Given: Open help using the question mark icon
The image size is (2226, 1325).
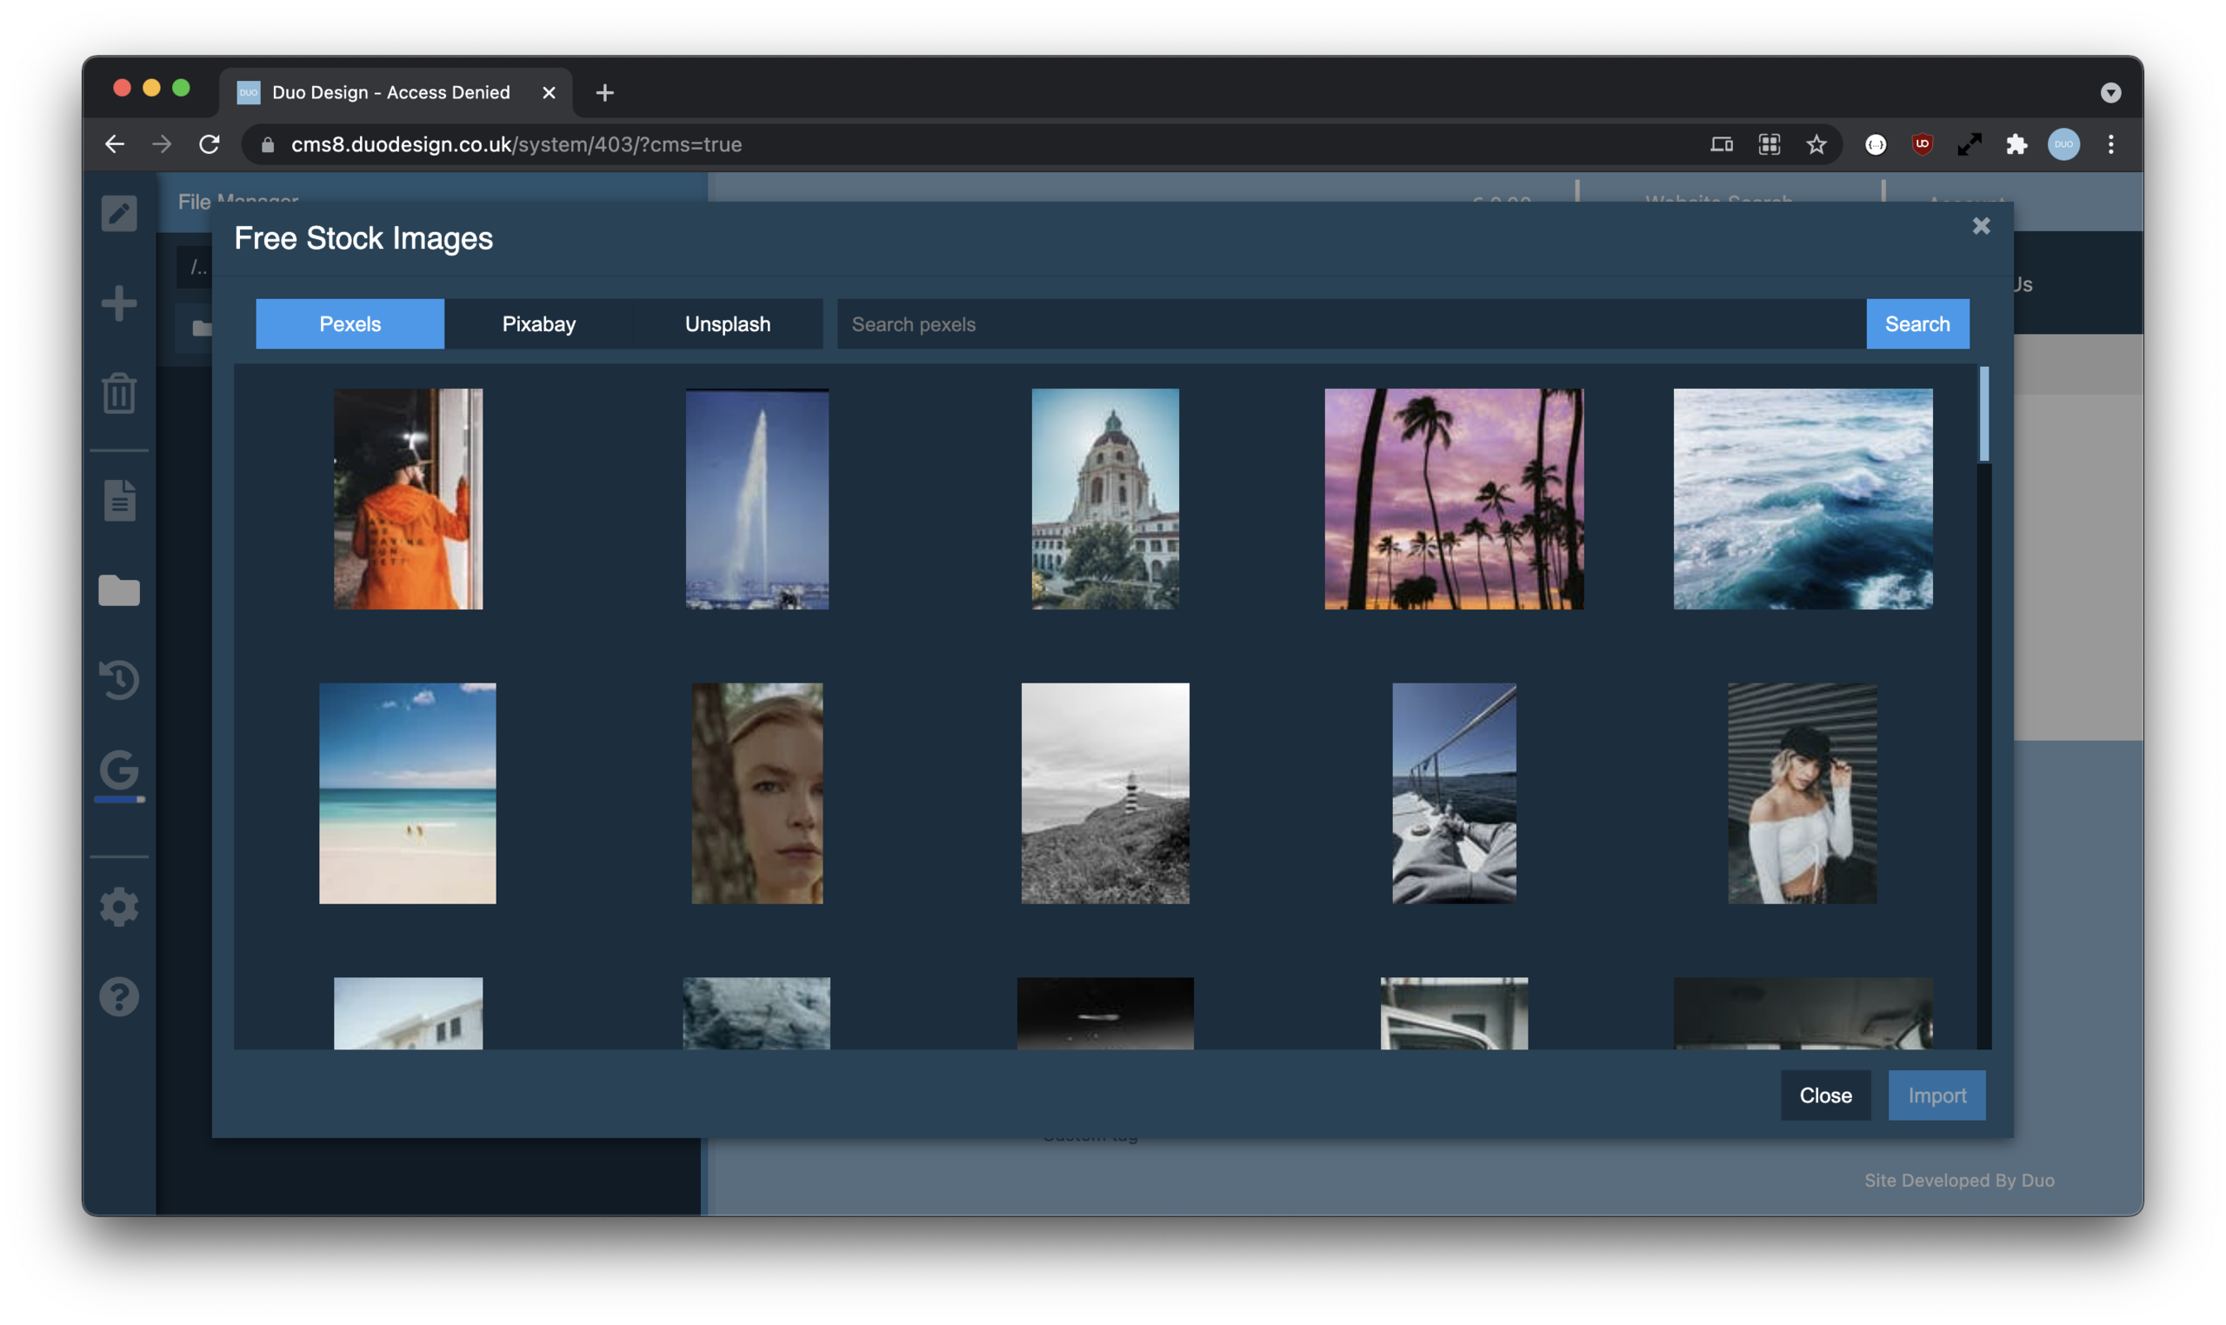Looking at the screenshot, I should (x=119, y=996).
